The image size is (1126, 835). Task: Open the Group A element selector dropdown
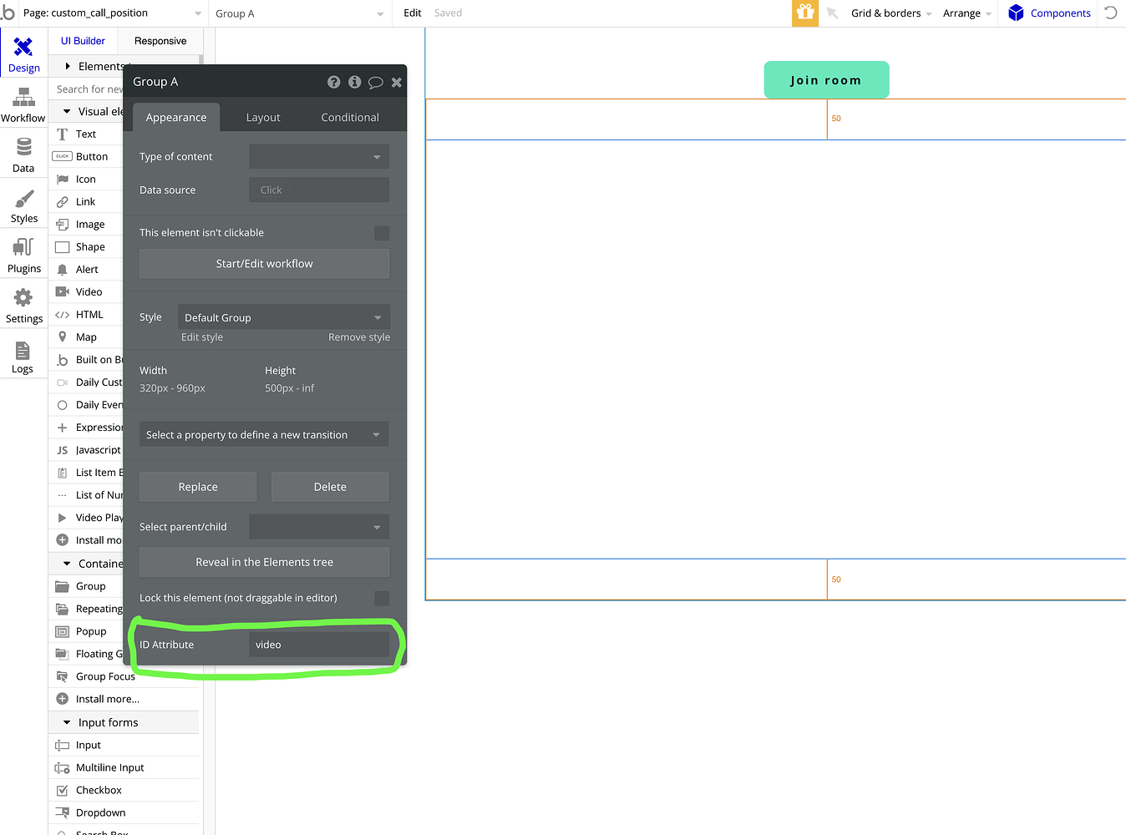point(299,13)
